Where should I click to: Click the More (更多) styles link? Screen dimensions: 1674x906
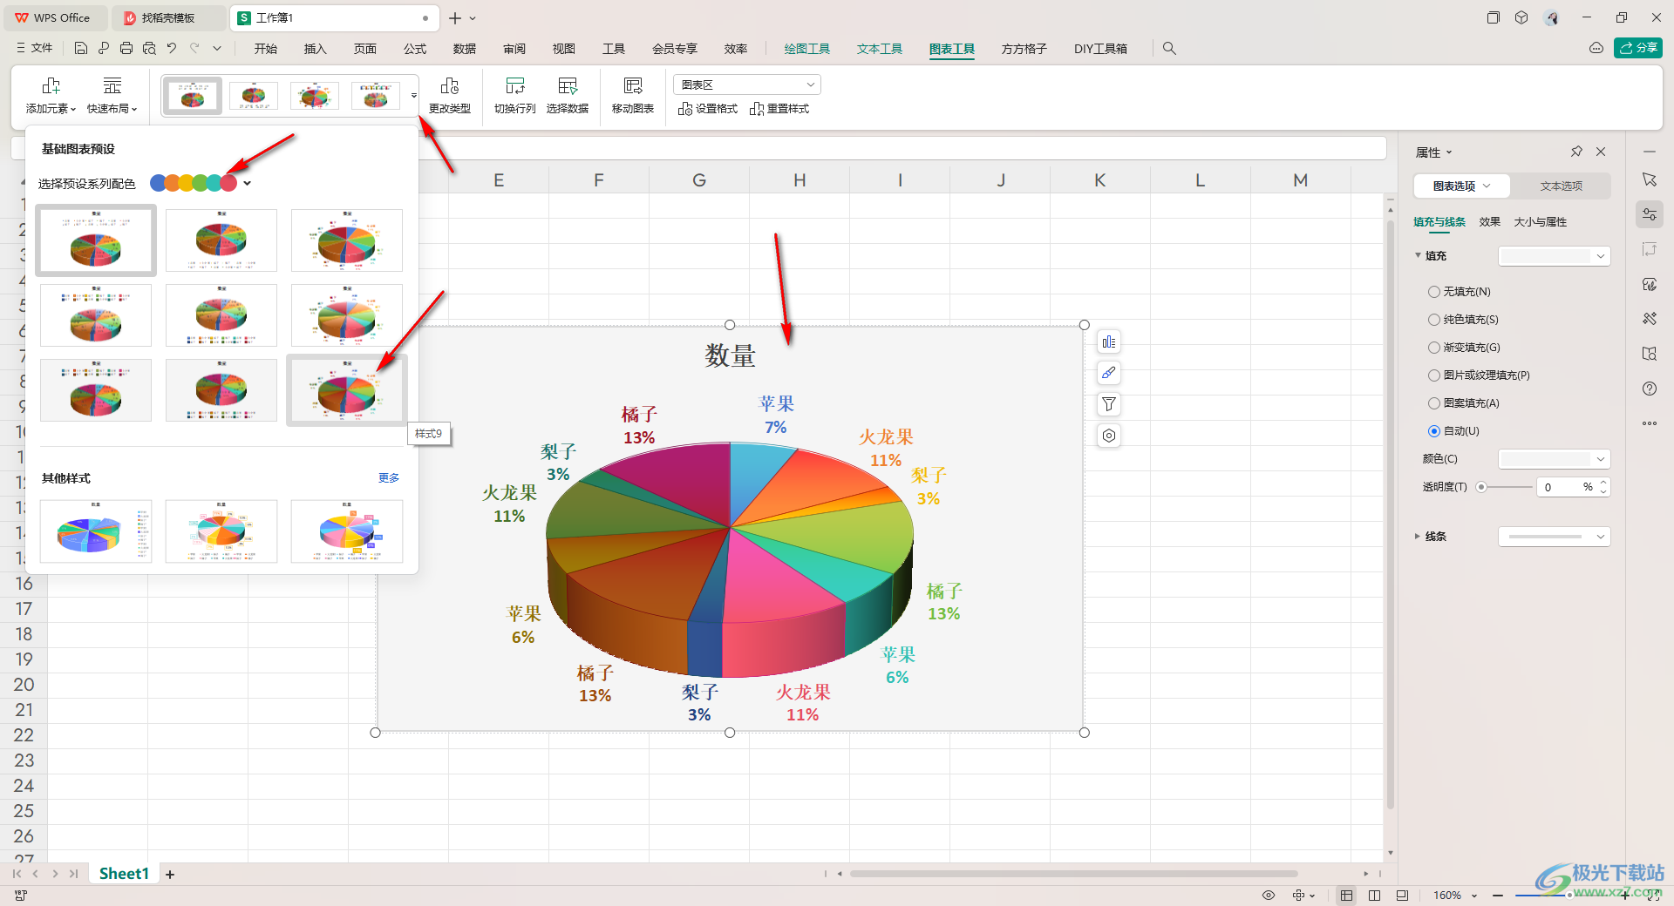coord(389,478)
